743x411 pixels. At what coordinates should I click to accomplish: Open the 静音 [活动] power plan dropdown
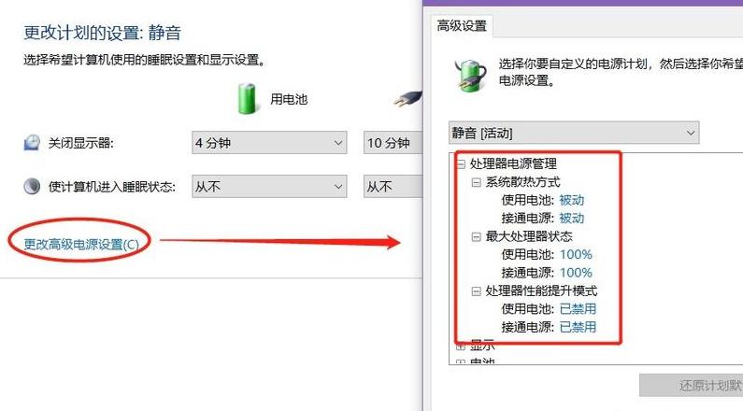[x=573, y=133]
